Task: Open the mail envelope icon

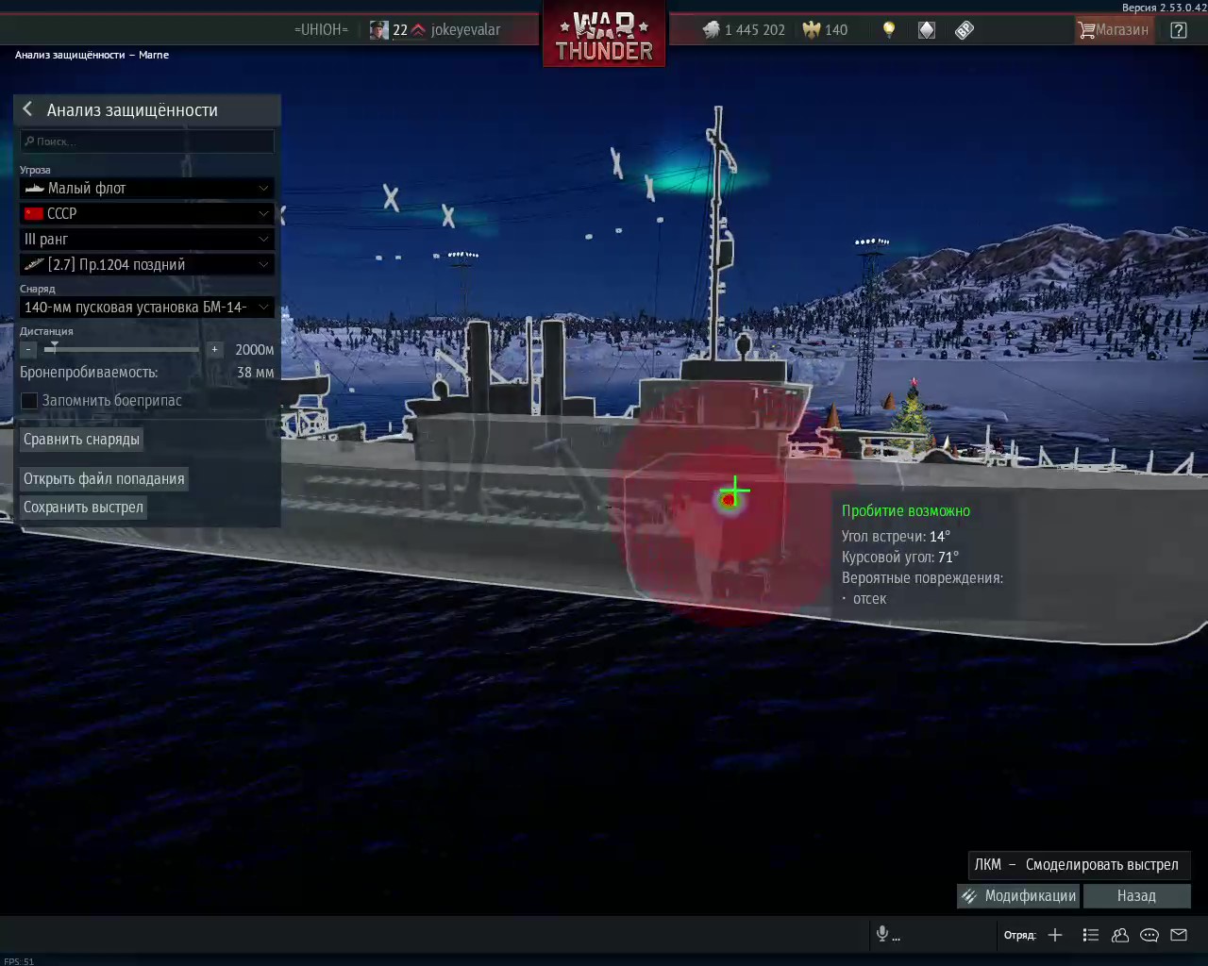Action: (1179, 935)
